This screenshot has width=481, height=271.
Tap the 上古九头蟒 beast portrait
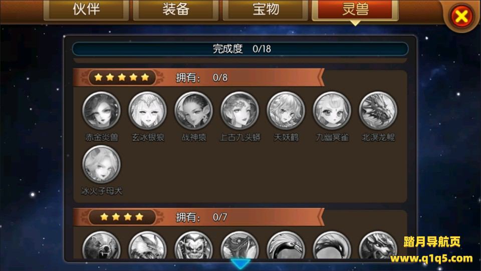239,110
